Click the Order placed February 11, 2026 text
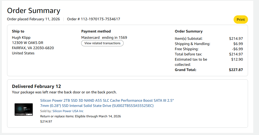The image size is (259, 135). click(33, 19)
